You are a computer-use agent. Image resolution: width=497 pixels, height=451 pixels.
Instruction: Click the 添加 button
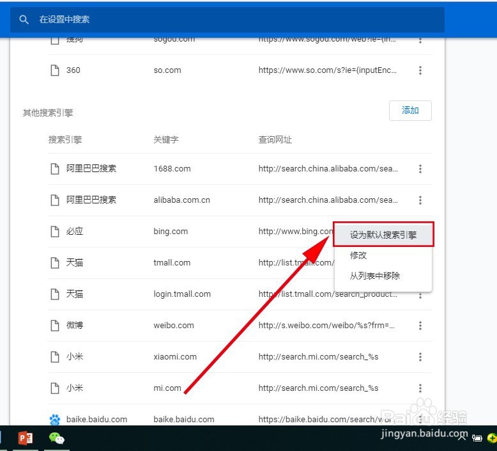tap(410, 111)
